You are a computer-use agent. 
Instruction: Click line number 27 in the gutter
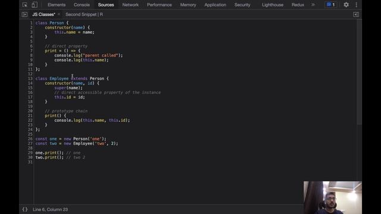tap(30, 144)
